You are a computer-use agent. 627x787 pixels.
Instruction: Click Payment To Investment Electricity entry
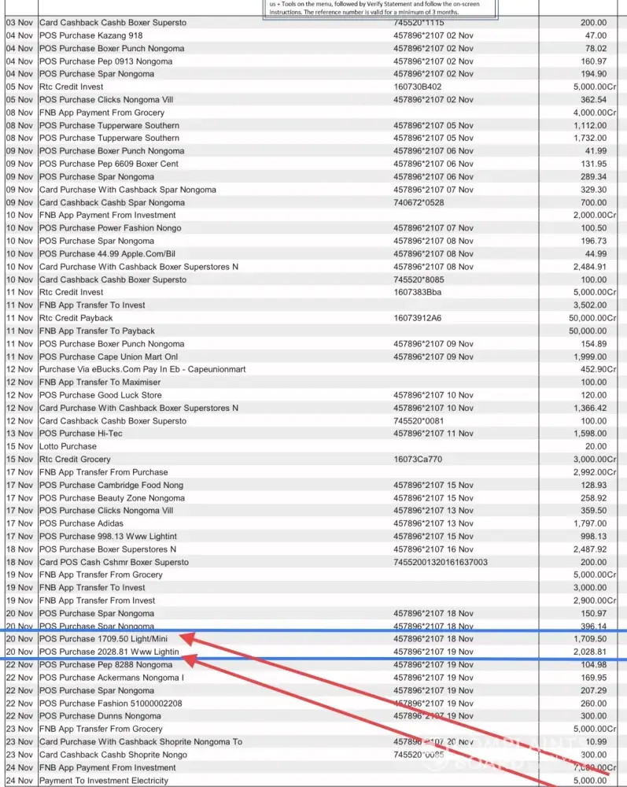(104, 781)
